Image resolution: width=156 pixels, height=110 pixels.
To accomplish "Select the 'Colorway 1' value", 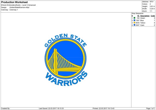I will tap(14, 10).
